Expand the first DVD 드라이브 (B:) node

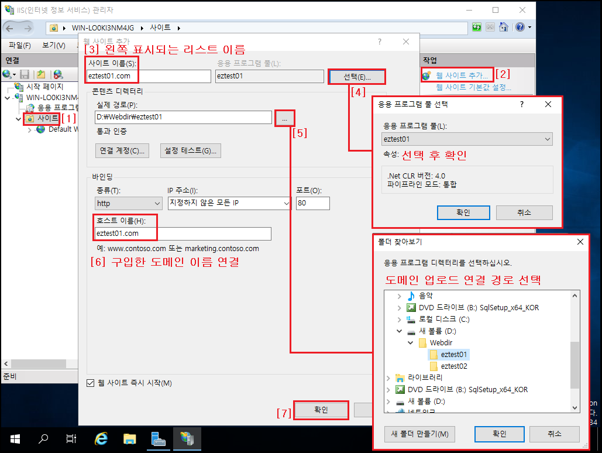399,308
